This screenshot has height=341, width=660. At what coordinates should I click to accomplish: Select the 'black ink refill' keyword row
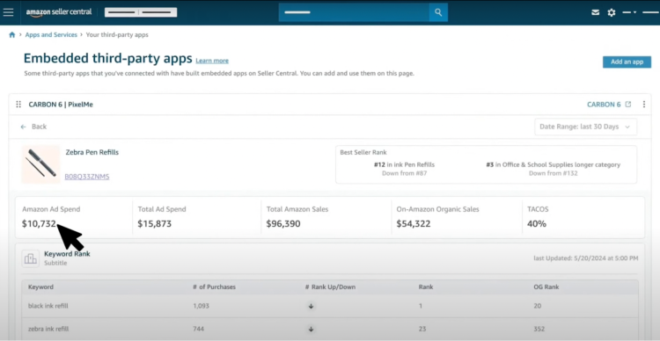(x=330, y=306)
